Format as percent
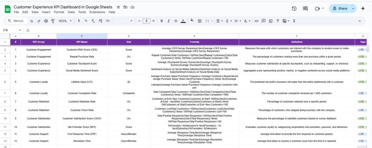This screenshot has width=372, height=148. 86,21
